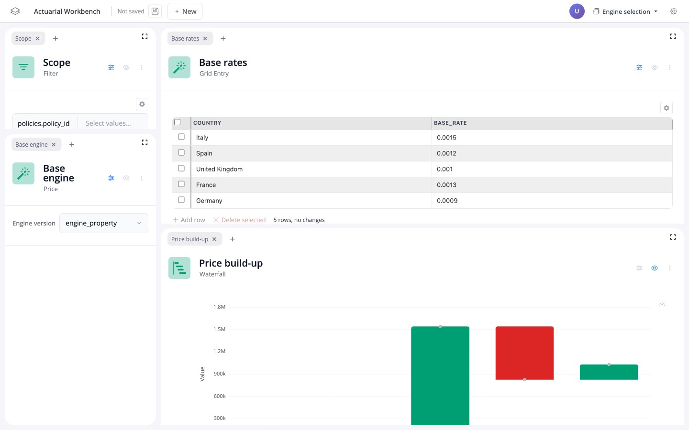689x430 pixels.
Task: Download the waterfall chart via download icon
Action: (662, 304)
